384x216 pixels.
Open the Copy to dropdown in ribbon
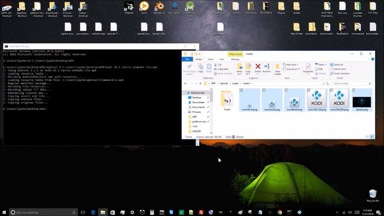(x=248, y=69)
